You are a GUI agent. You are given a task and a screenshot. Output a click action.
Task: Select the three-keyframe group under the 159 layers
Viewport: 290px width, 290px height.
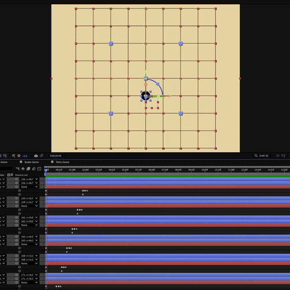80,210
